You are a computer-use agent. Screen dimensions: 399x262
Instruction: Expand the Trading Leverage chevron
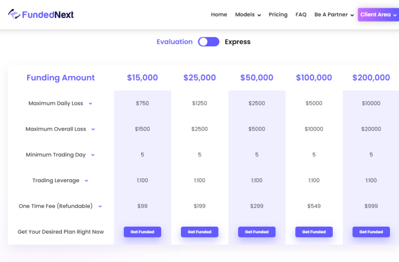[x=87, y=180]
